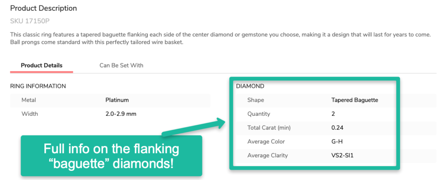Click the Average Clarity label

click(267, 155)
